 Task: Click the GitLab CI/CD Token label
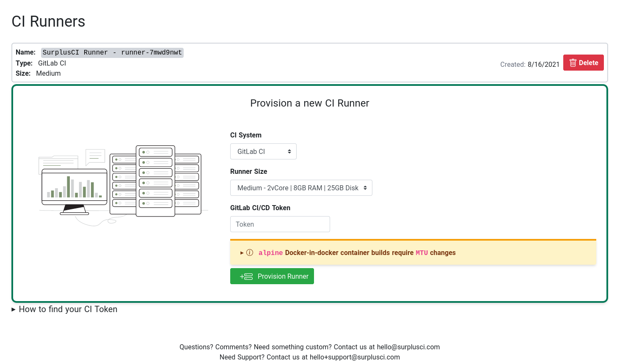[260, 208]
